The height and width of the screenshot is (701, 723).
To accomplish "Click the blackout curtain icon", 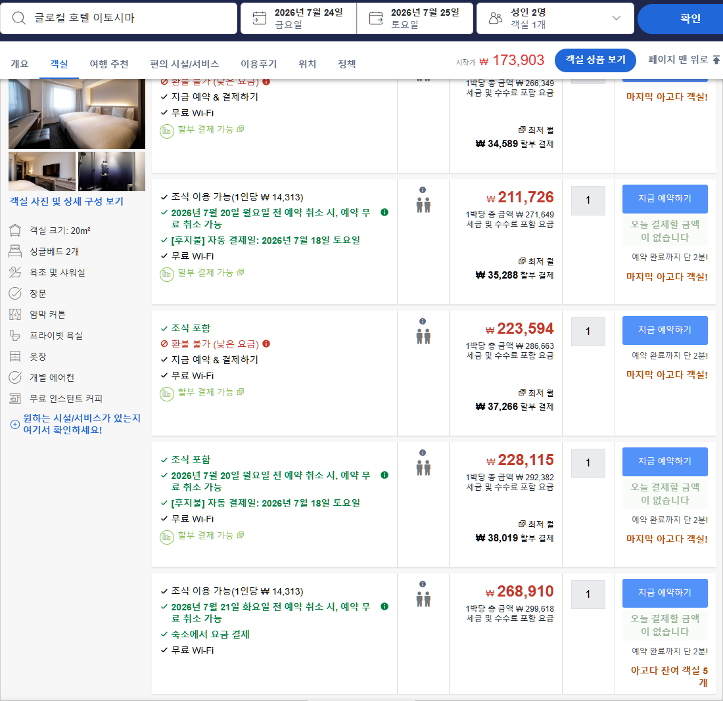I will (15, 314).
